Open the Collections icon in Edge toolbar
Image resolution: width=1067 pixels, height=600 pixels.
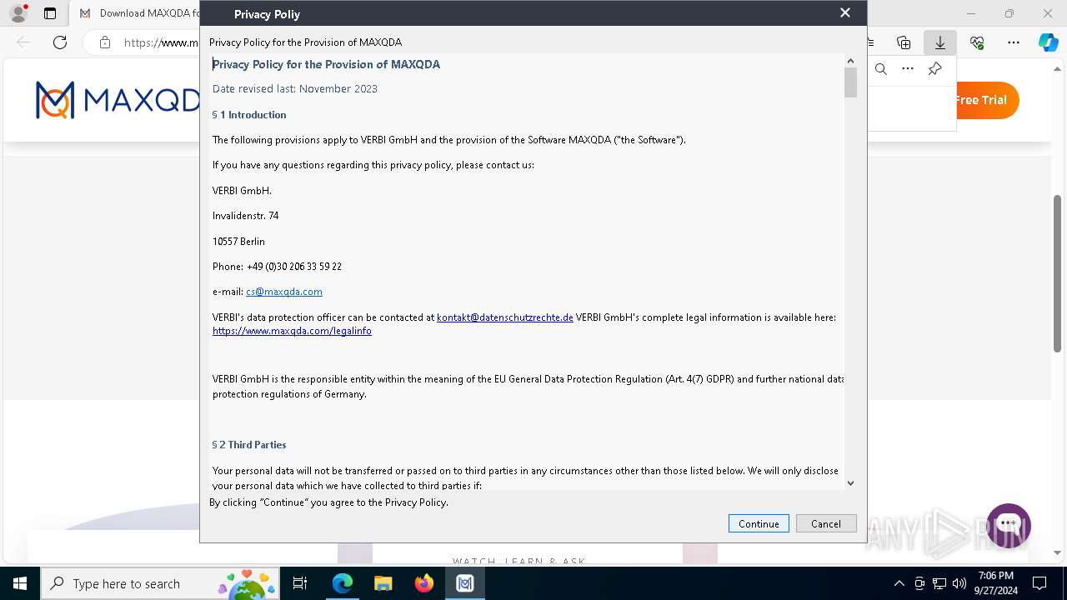click(x=904, y=42)
